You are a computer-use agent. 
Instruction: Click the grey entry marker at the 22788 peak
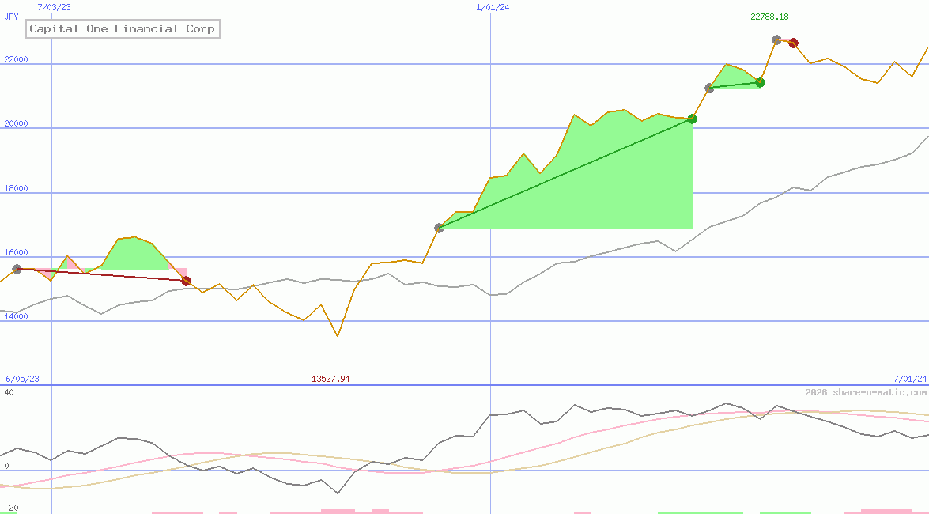[x=776, y=40]
